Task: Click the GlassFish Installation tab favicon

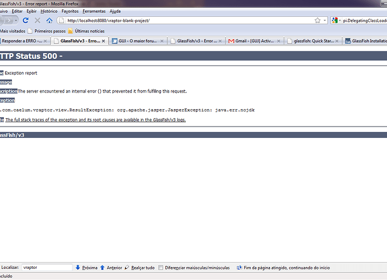Action: click(x=348, y=41)
